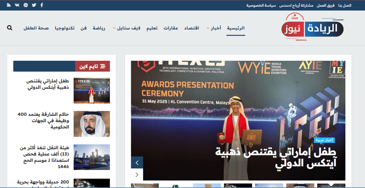Open timeline headline طفل إماراتي يقتنص ذهبية آيتكس
Screen dimensions: 365x188
[47, 84]
